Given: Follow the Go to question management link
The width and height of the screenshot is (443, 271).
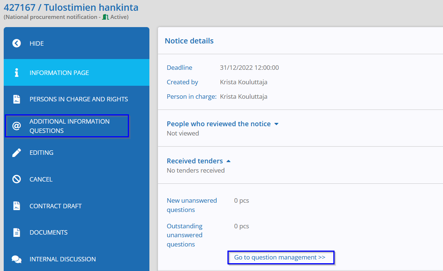Looking at the screenshot, I should (280, 258).
